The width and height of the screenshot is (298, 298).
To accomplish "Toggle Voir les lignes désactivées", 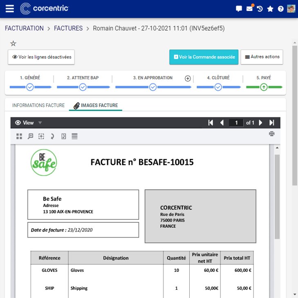I will (41, 57).
